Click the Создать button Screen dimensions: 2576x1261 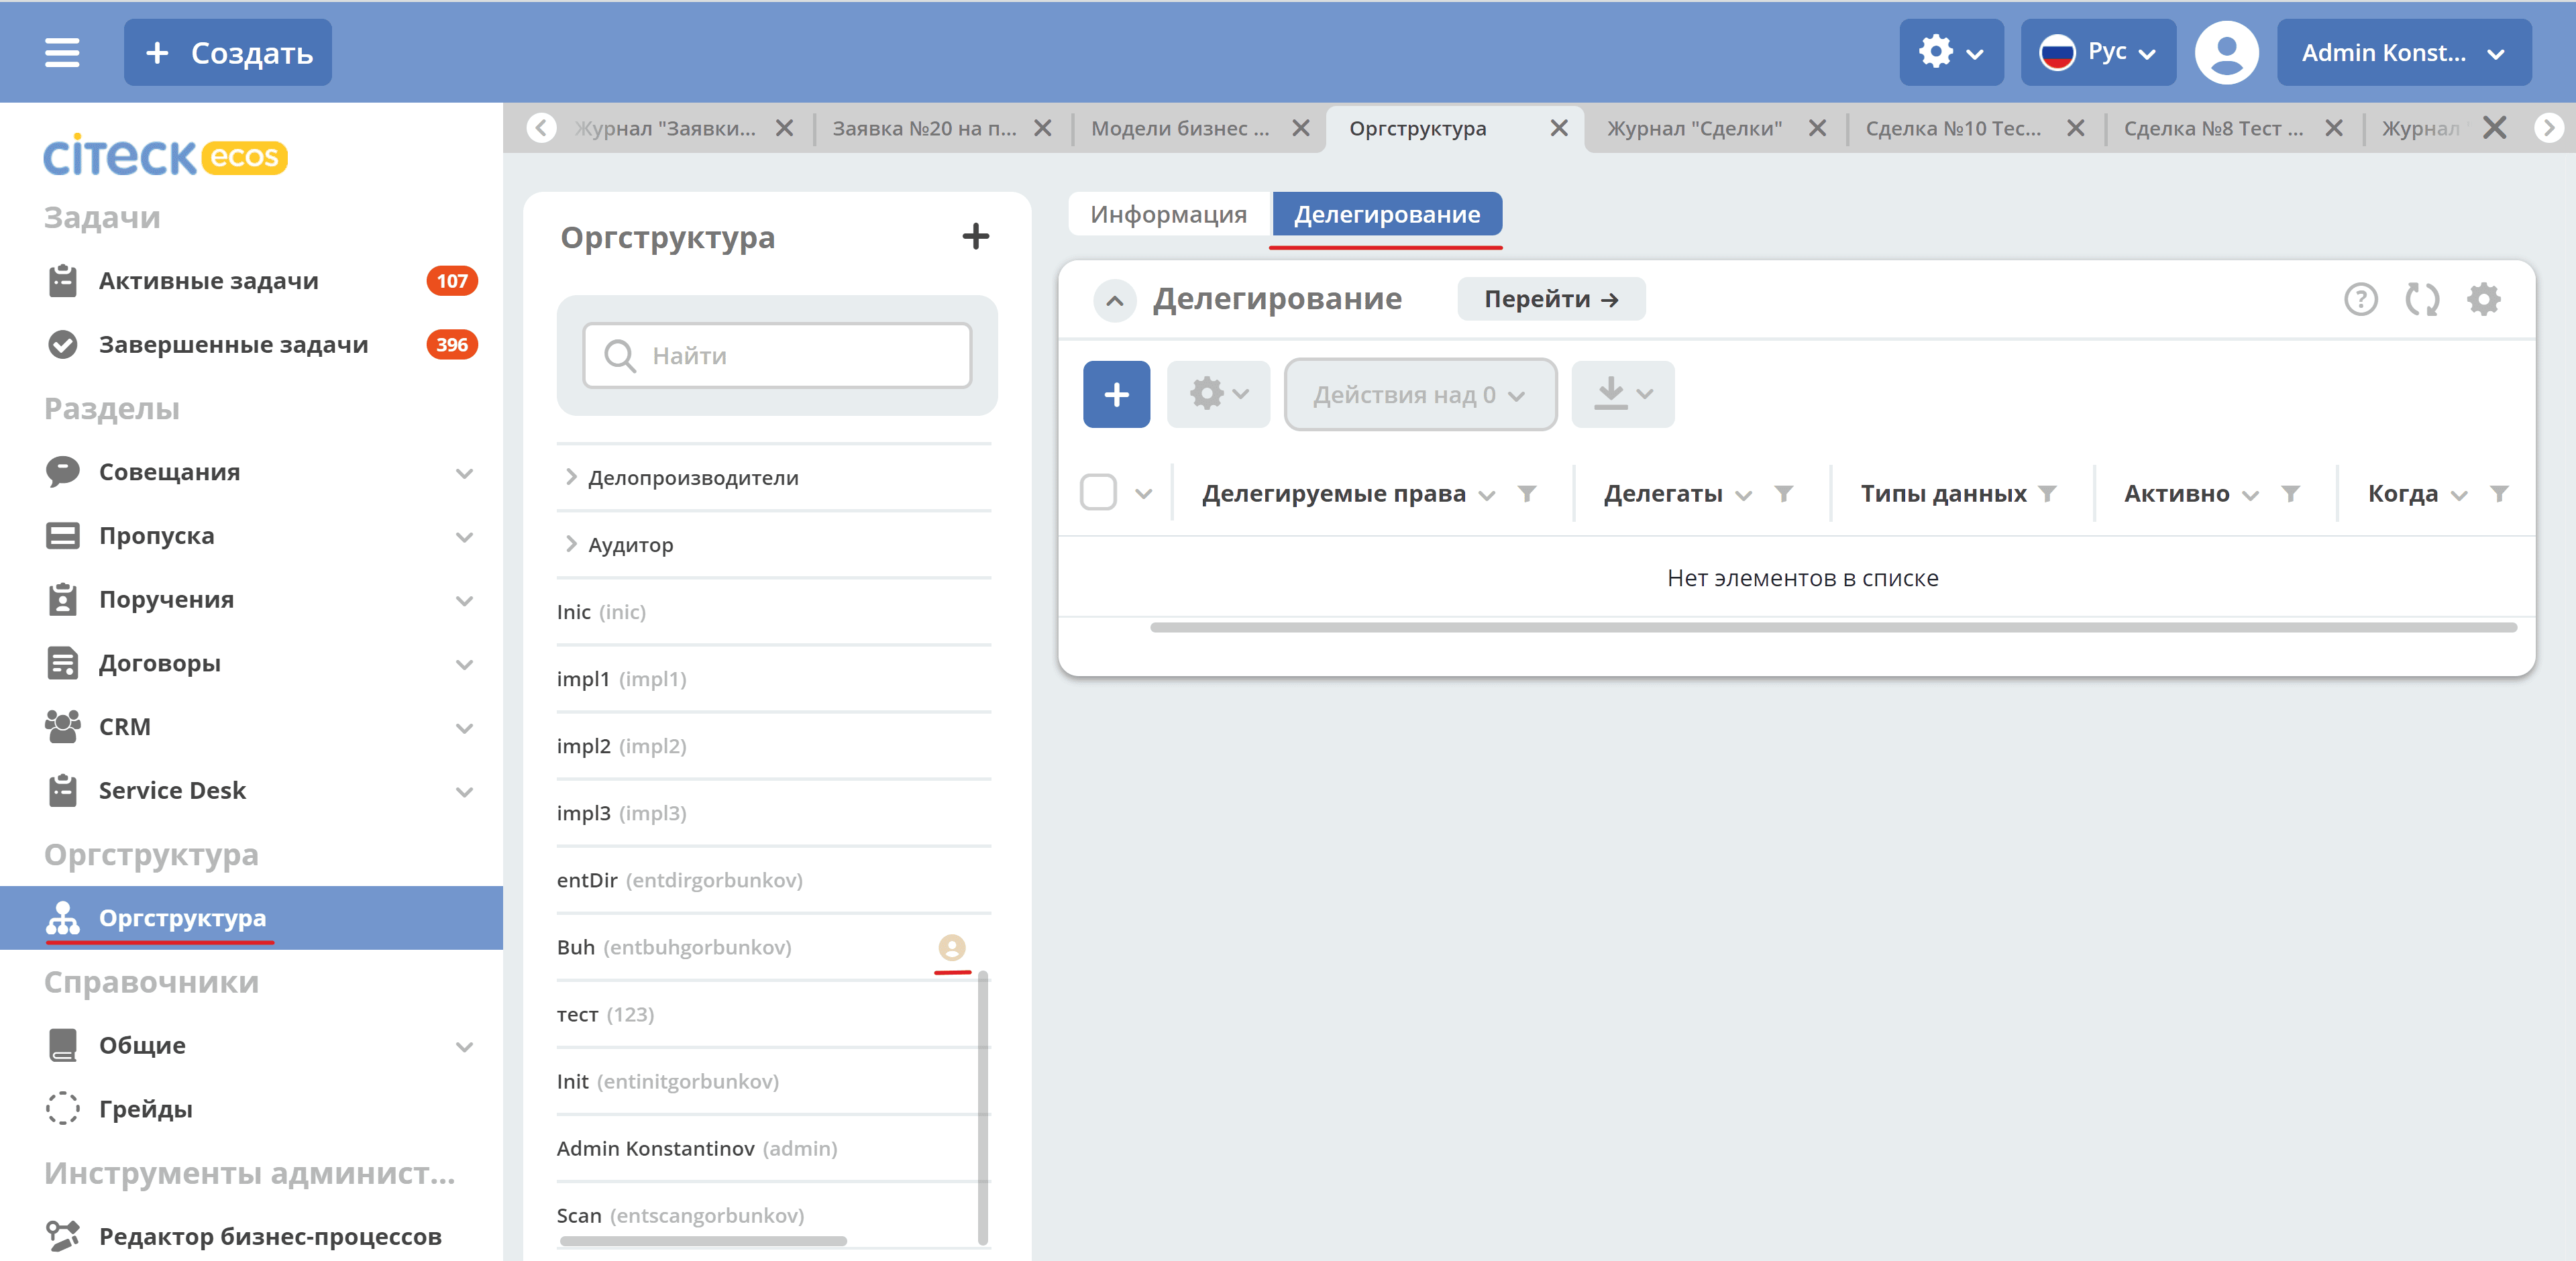(228, 52)
